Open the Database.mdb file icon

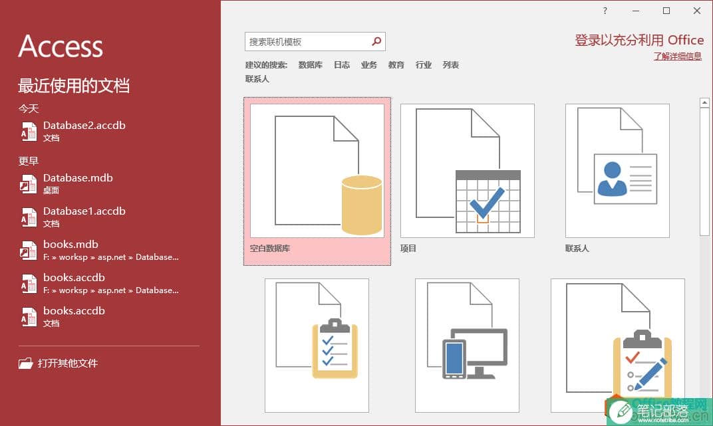point(29,184)
